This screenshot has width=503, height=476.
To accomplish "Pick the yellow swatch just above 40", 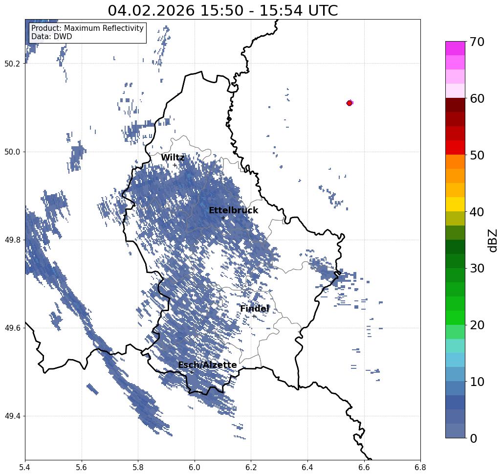I will (x=455, y=204).
